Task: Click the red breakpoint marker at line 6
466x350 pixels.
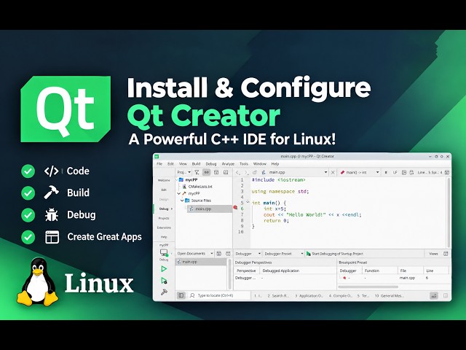Action: 235,207
